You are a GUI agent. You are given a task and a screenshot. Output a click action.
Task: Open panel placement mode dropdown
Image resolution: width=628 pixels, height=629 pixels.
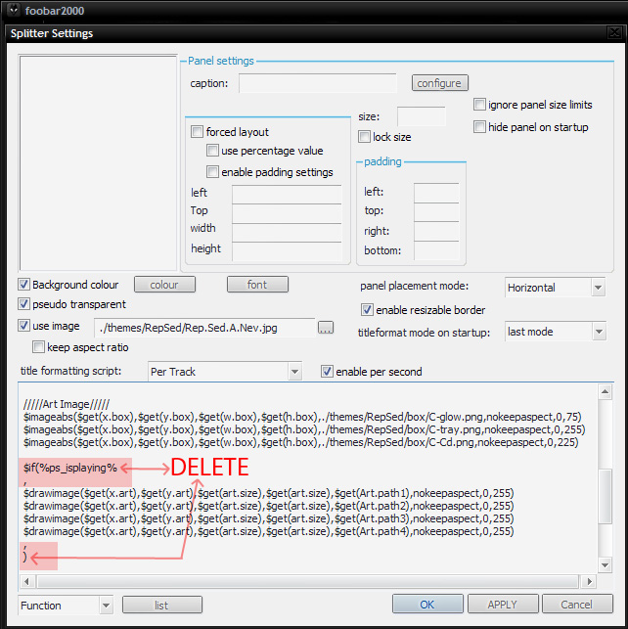tap(598, 288)
